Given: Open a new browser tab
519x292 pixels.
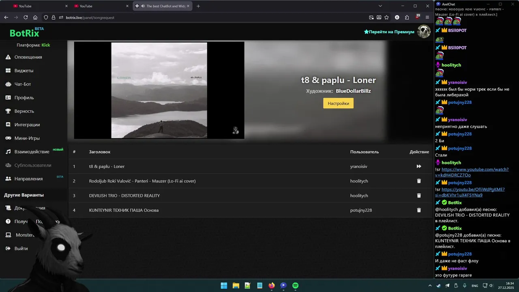Looking at the screenshot, I should pos(198,6).
